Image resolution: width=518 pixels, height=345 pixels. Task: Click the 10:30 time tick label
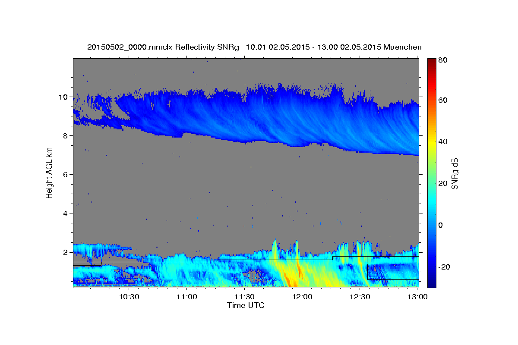(129, 297)
